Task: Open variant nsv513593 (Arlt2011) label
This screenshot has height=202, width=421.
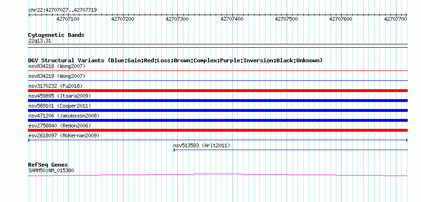Action: pos(202,145)
